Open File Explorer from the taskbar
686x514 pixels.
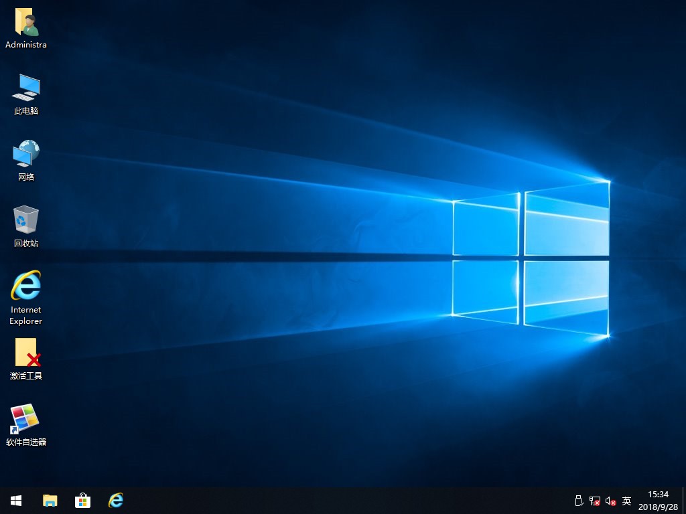[50, 501]
